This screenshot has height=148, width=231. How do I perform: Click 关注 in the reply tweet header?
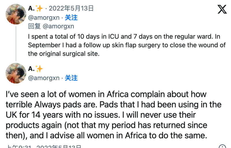click(71, 18)
